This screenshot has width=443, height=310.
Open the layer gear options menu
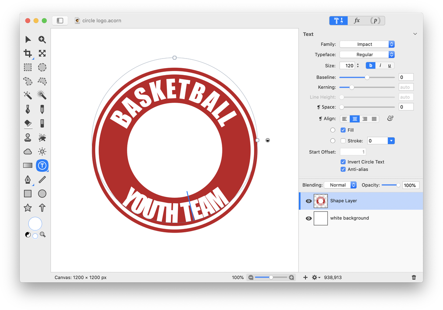[x=316, y=277]
